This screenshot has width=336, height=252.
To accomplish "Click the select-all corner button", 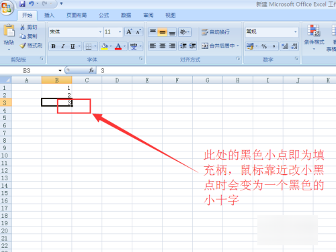I will click(x=6, y=80).
